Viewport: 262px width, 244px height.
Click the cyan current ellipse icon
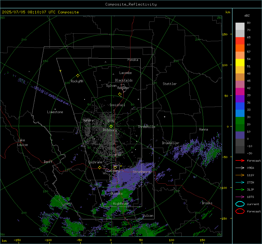click(x=240, y=204)
